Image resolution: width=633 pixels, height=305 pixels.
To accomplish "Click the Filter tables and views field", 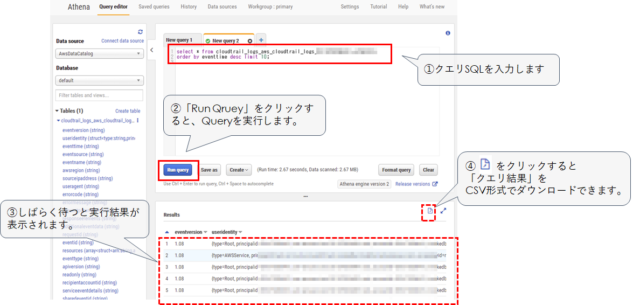I will coord(99,95).
